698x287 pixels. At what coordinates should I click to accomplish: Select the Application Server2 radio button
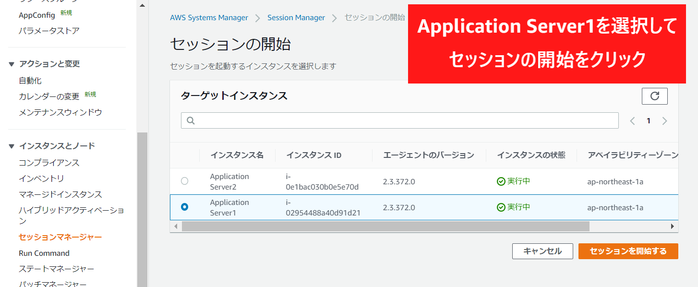pyautogui.click(x=184, y=181)
